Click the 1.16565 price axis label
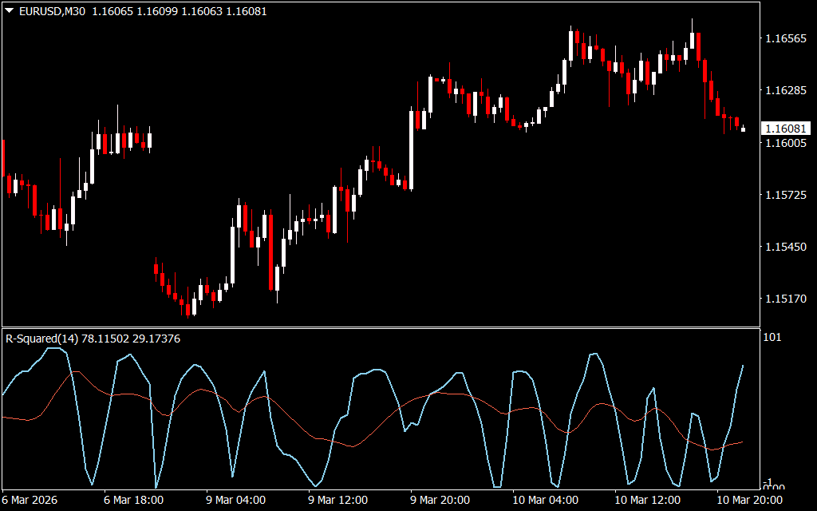 click(x=786, y=38)
